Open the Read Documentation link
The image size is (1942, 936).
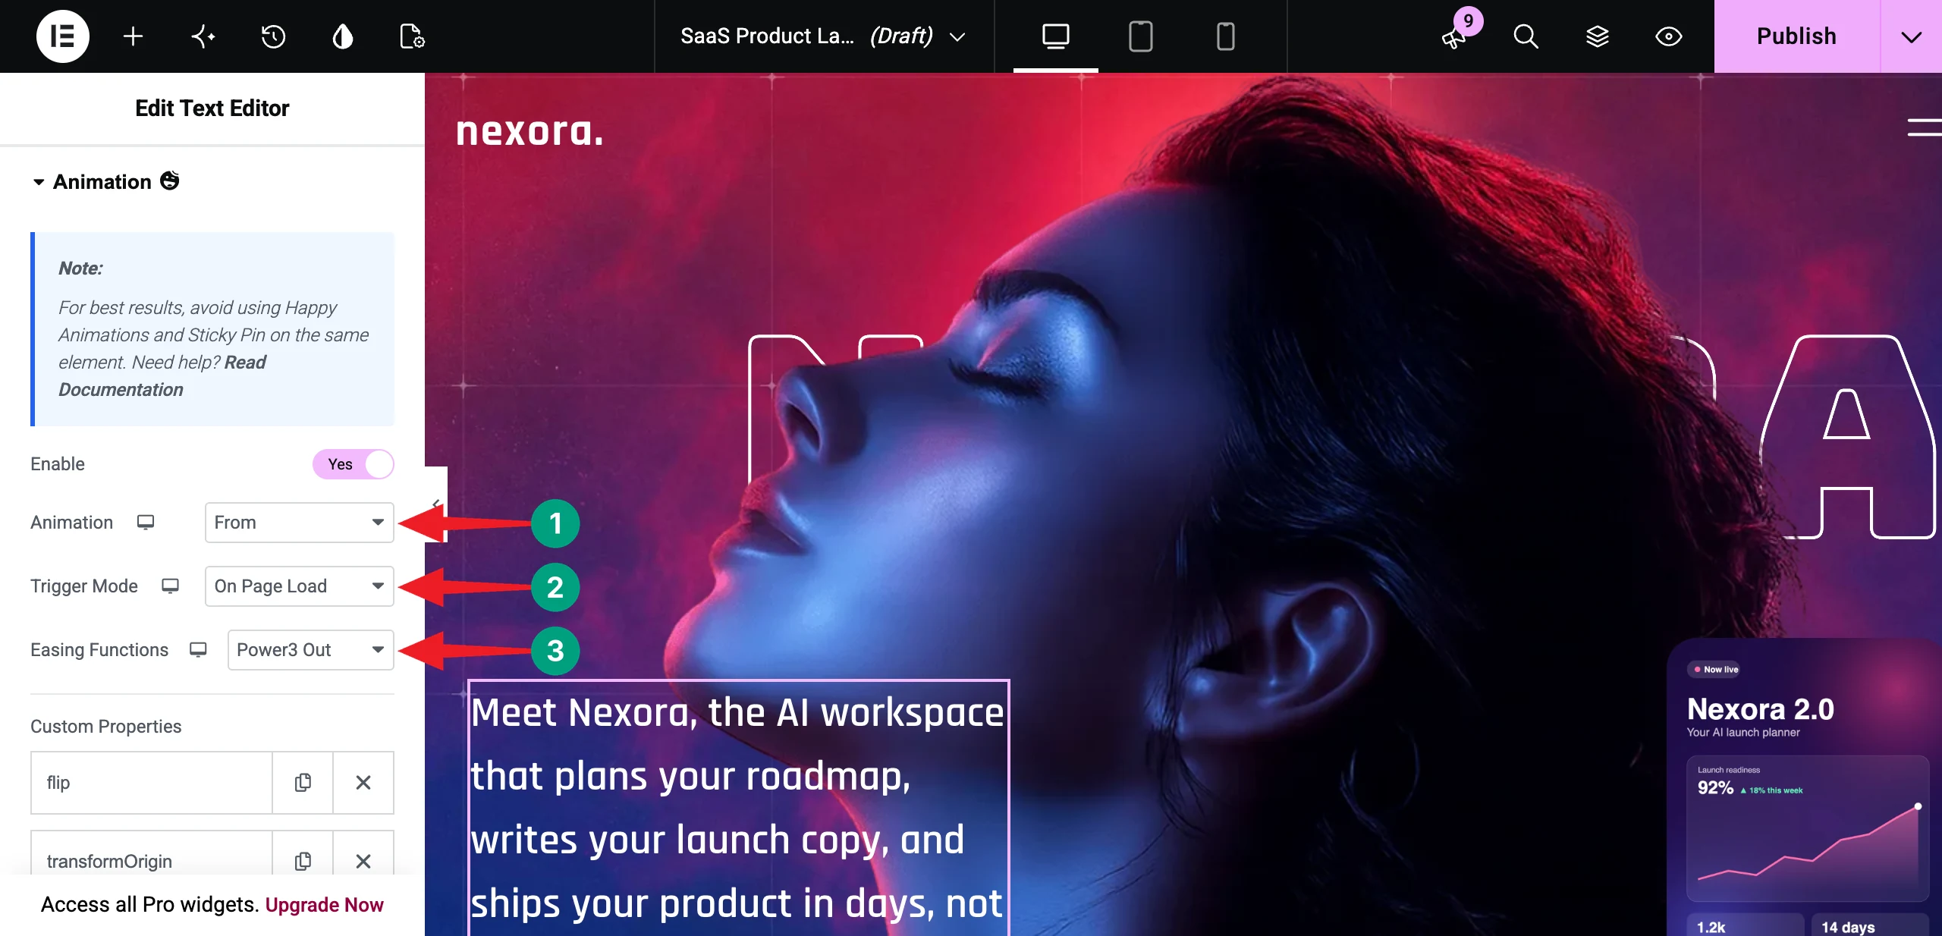162,375
